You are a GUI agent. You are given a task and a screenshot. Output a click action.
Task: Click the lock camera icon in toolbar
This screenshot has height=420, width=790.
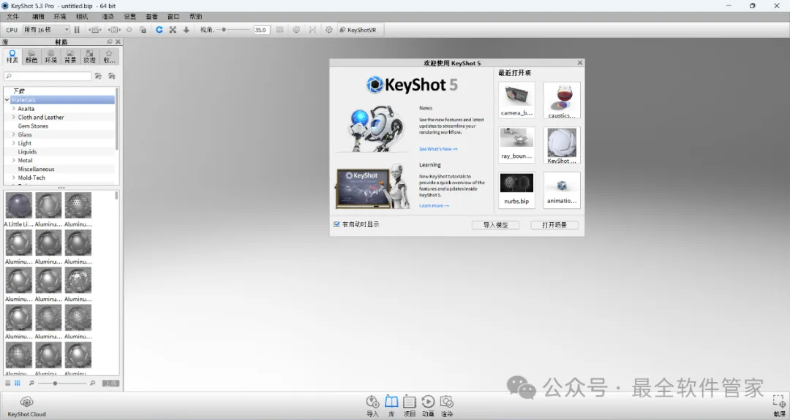[143, 30]
